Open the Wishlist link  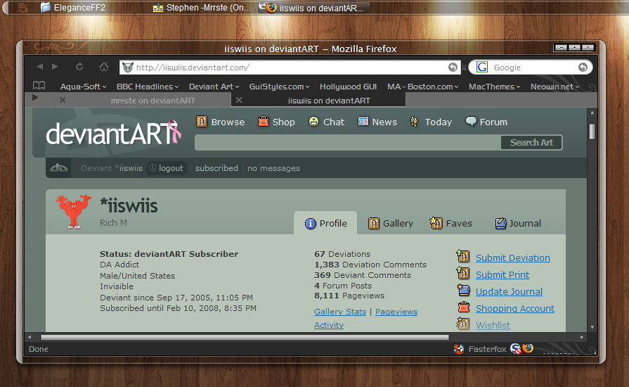(x=493, y=325)
